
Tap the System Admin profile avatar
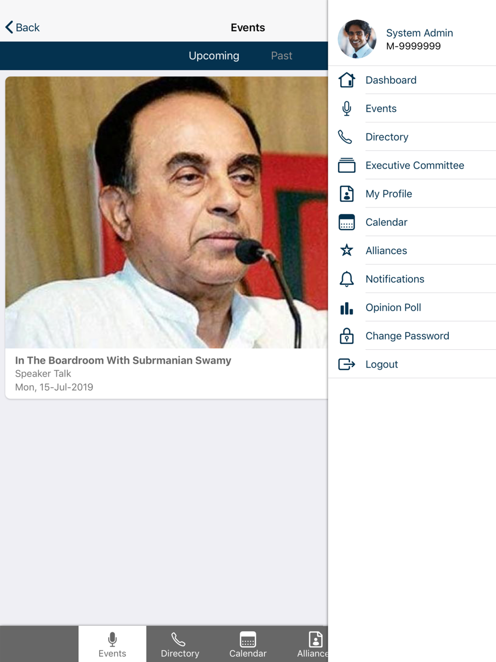(357, 39)
